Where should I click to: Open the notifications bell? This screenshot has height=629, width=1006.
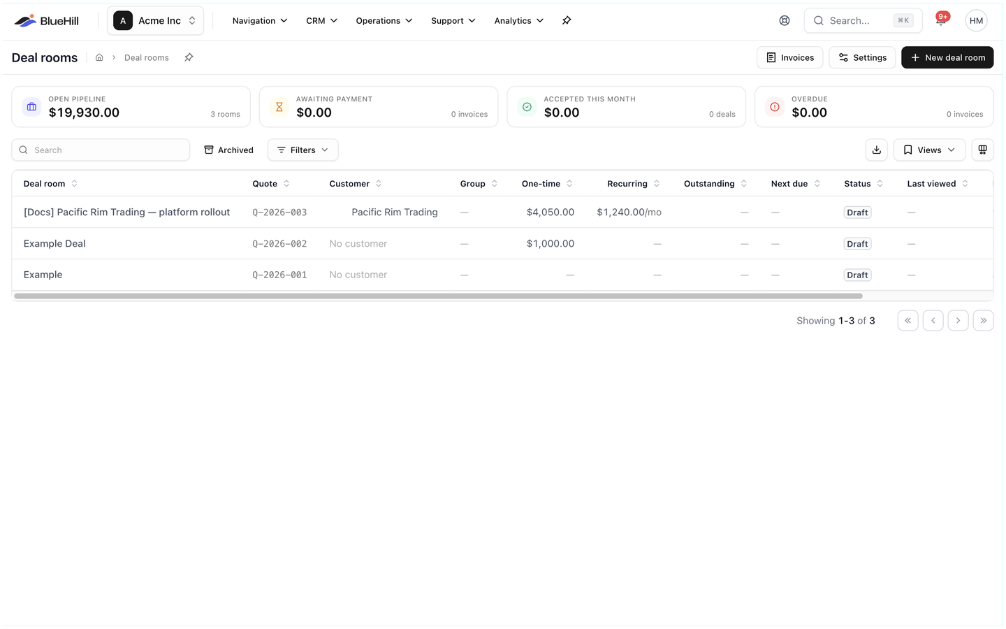click(941, 21)
